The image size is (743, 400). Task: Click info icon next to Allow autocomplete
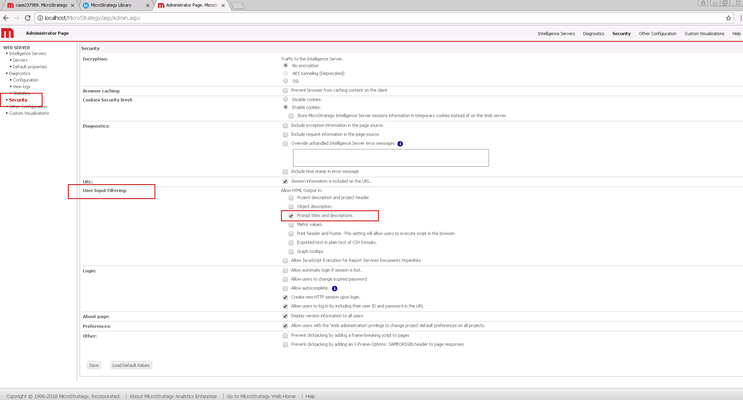[x=334, y=288]
